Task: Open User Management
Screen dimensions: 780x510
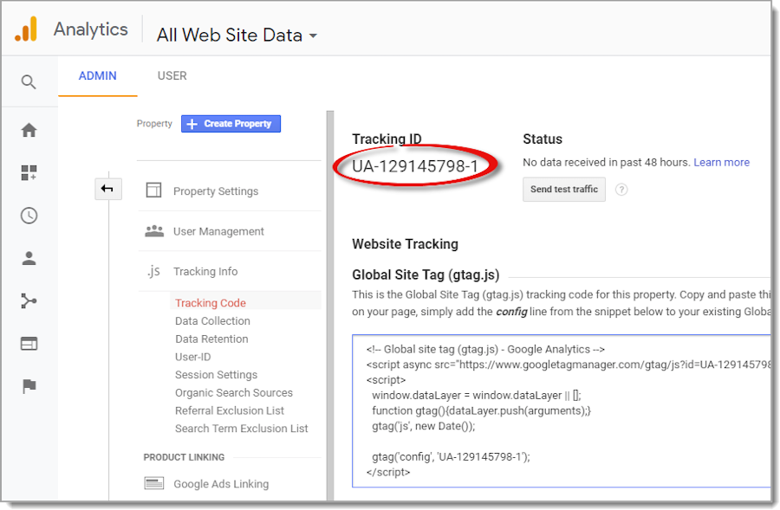Action: pyautogui.click(x=218, y=231)
